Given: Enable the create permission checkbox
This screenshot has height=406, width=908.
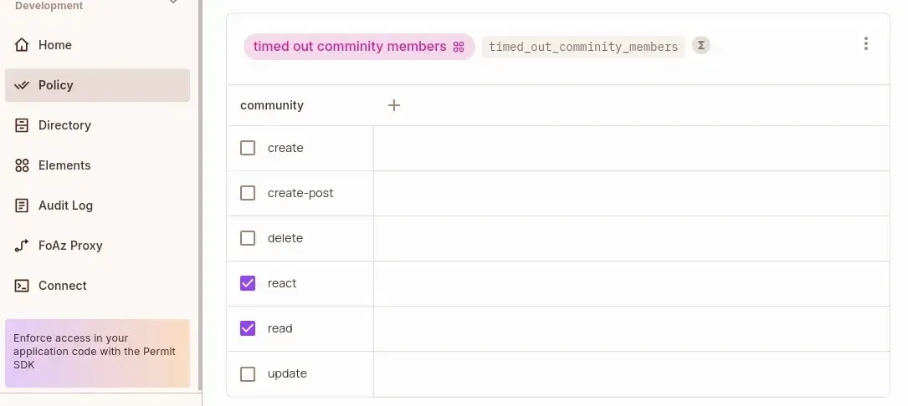Looking at the screenshot, I should [248, 148].
